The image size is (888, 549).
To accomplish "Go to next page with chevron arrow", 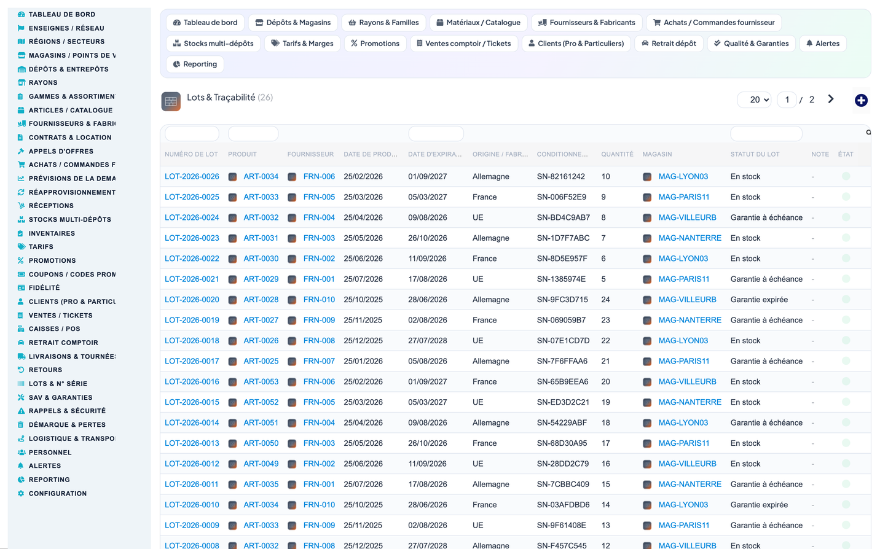I will 831,99.
